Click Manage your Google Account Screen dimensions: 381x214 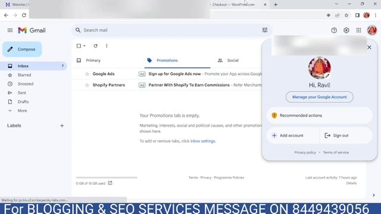320,97
